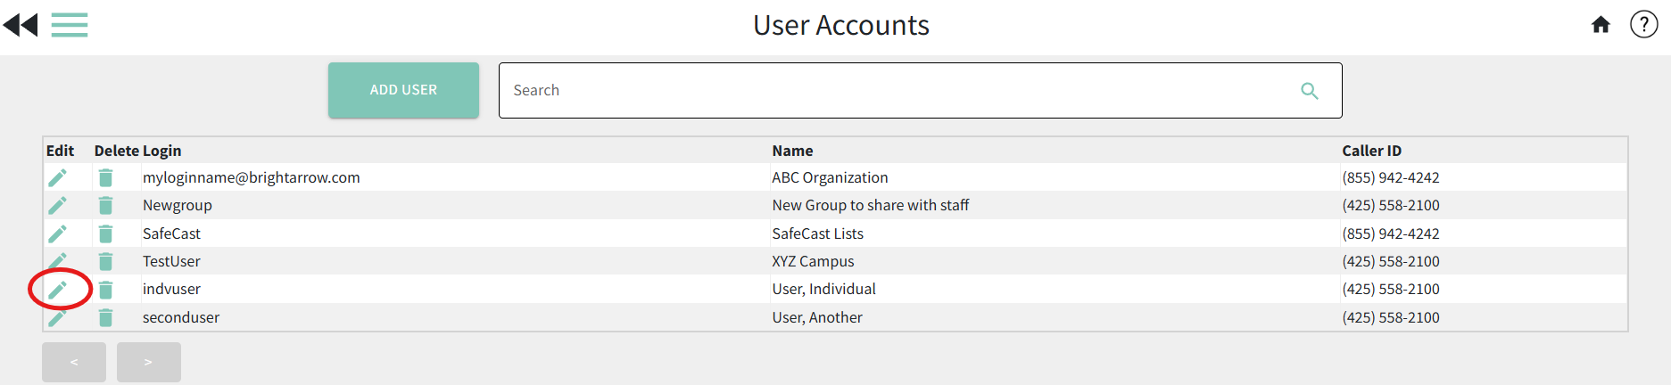The height and width of the screenshot is (385, 1671).
Task: Open the help question mark icon
Action: [x=1643, y=25]
